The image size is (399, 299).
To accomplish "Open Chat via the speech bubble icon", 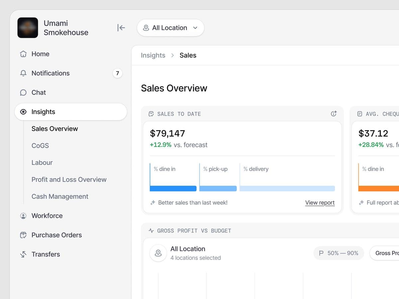I will coord(23,92).
